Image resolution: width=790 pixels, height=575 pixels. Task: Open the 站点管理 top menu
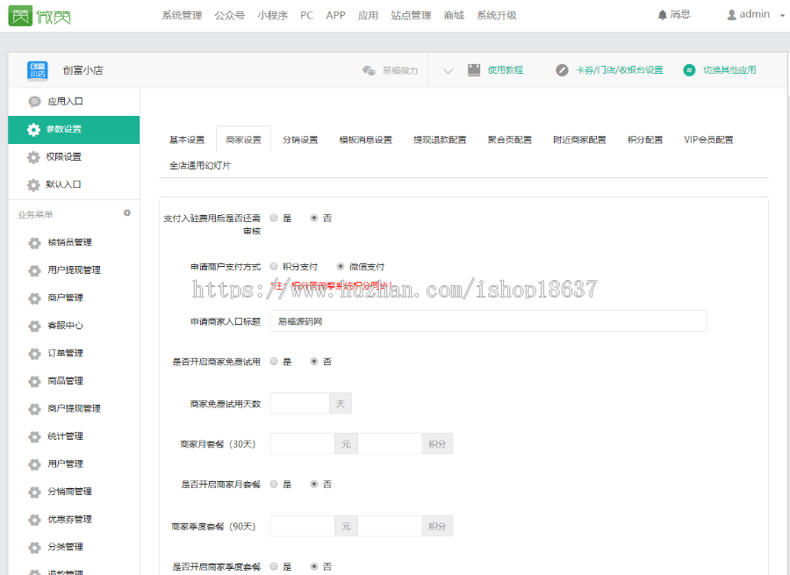click(411, 16)
